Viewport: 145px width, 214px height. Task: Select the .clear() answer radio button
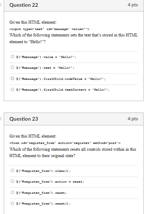point(12,171)
